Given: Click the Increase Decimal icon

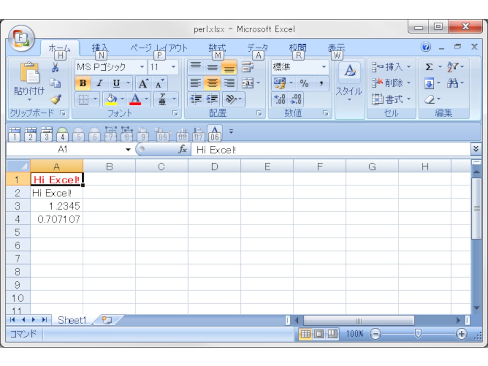Looking at the screenshot, I should point(280,99).
